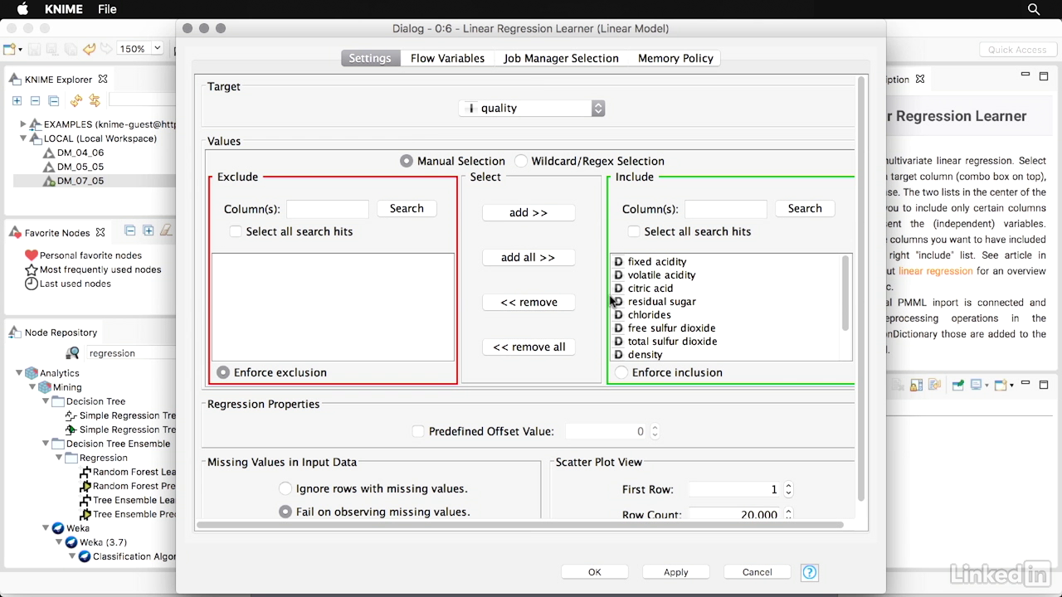Click the Exclude Column(s) search field
The height and width of the screenshot is (597, 1062).
pos(327,209)
